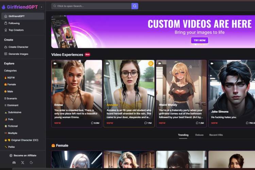Open Top Creators page
Screen dimensions: 255x170
tap(23, 30)
